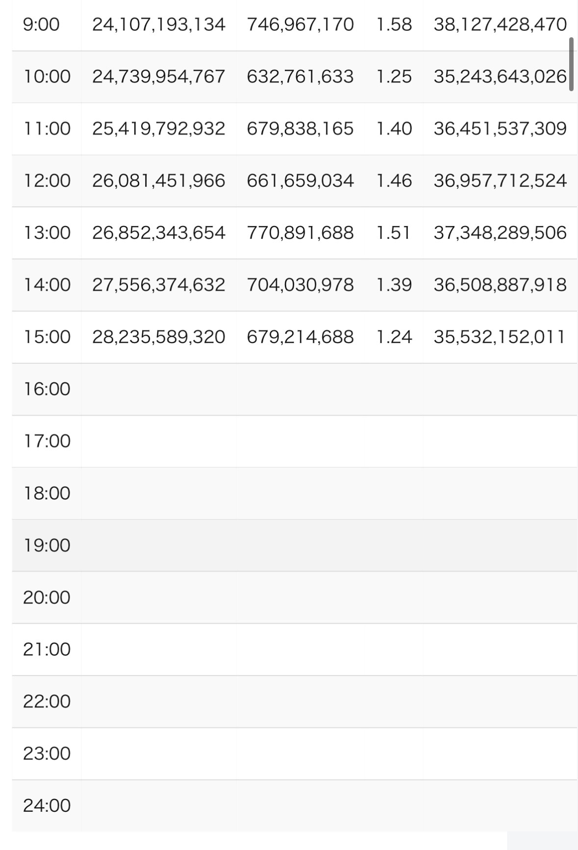Select the 13:00 time cell

[x=47, y=233]
